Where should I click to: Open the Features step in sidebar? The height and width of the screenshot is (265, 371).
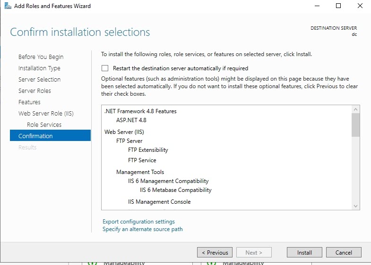coord(29,102)
